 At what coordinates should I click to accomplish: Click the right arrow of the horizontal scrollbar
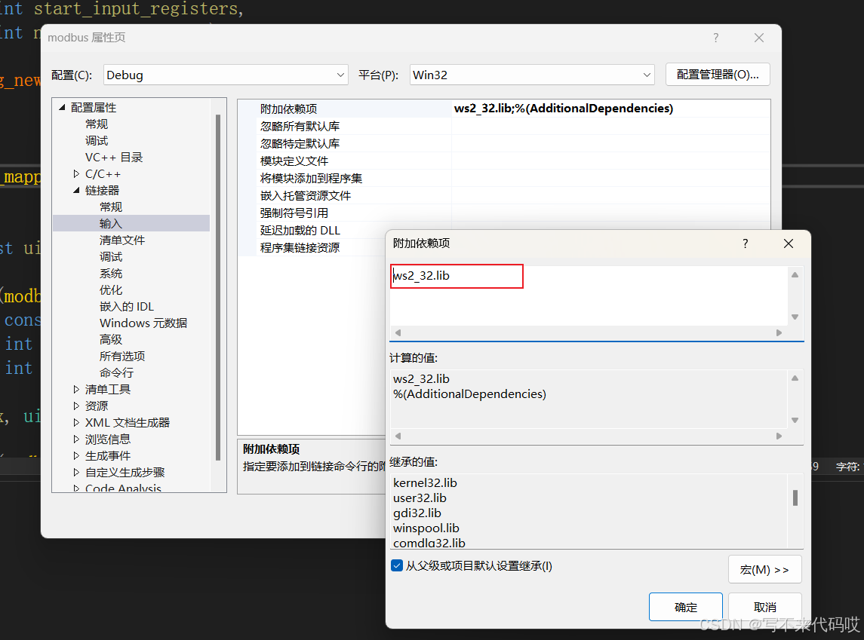tap(777, 332)
